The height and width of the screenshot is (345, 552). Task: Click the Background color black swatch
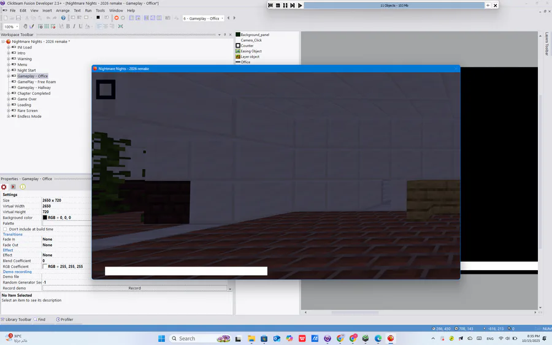click(45, 218)
